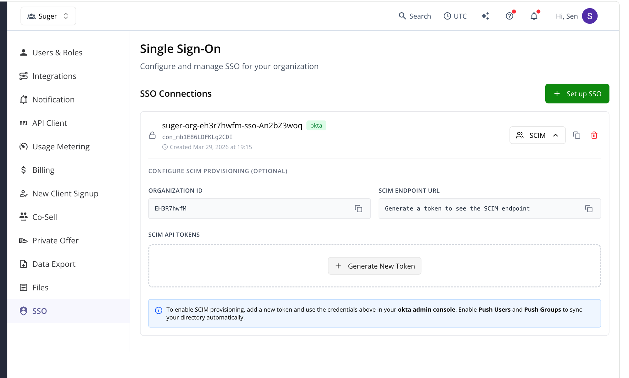Select Data Export in sidebar
Screen dimensions: 629x378
click(x=54, y=264)
